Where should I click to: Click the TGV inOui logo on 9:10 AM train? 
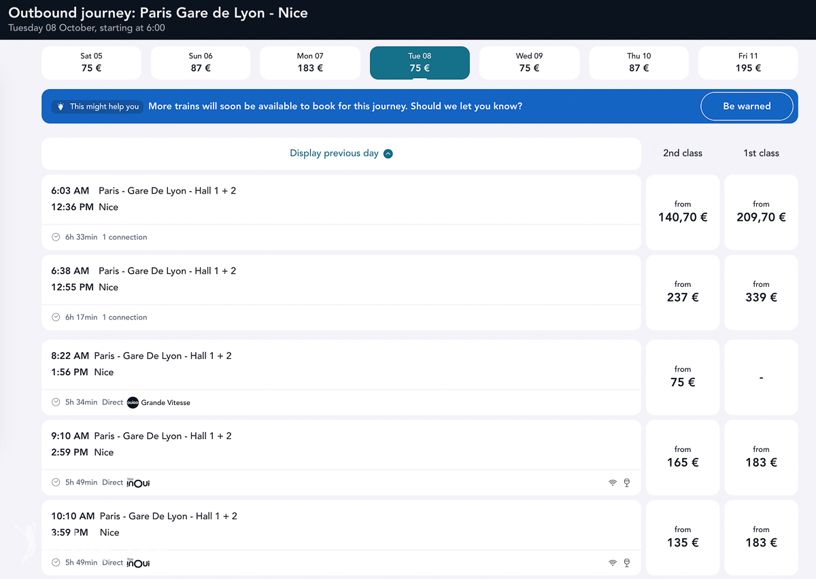pos(138,482)
